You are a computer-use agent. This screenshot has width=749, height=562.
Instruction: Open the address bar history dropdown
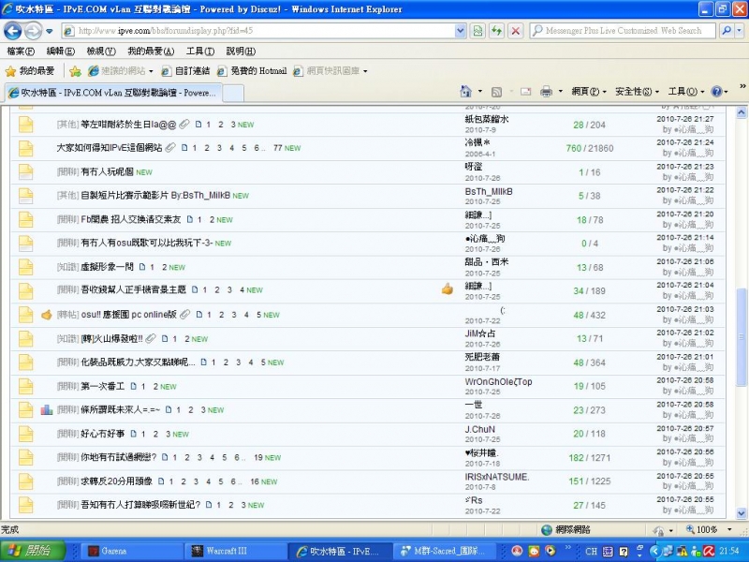tap(459, 30)
